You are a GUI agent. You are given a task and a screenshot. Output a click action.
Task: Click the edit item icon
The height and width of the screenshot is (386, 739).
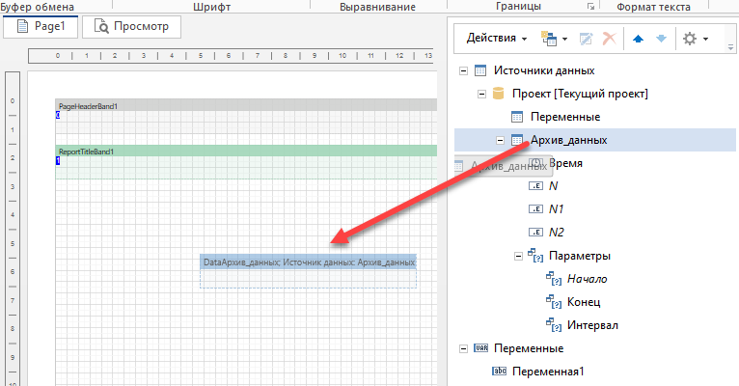click(586, 39)
